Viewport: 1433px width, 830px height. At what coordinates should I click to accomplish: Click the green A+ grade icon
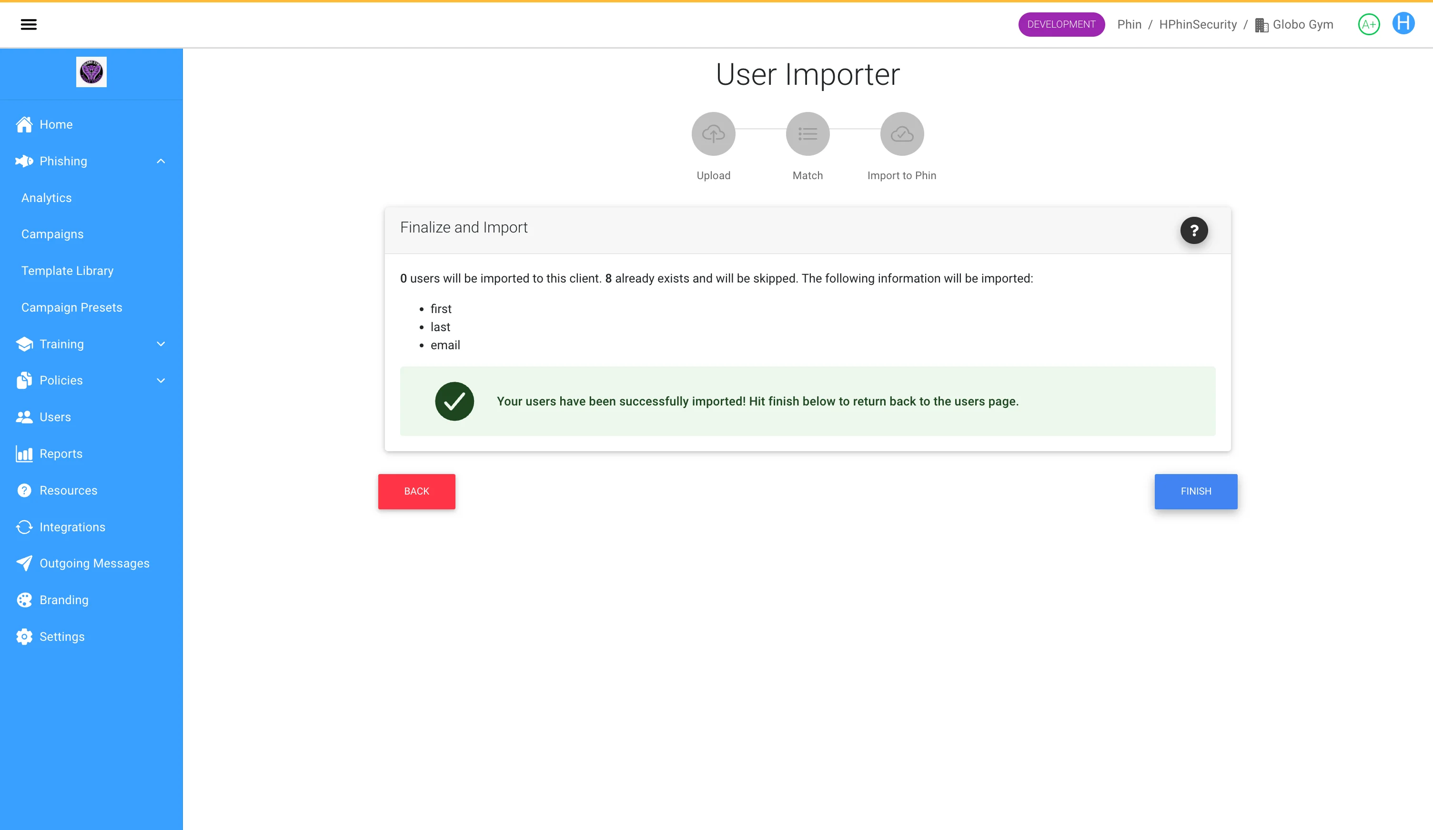(x=1369, y=24)
